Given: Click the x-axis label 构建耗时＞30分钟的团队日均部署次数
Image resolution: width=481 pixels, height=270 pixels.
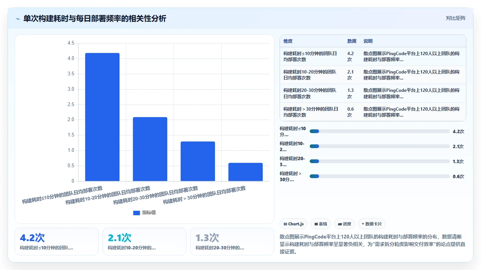Looking at the screenshot, I should [205, 195].
